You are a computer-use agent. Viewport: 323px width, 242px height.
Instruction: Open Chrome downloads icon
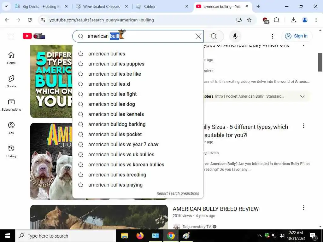tap(293, 20)
